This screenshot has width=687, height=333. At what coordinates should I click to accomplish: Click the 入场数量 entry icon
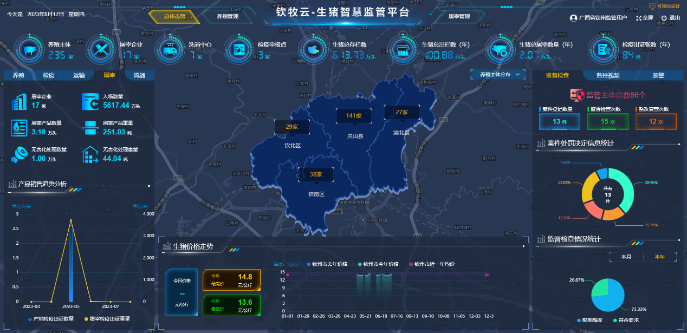point(90,101)
